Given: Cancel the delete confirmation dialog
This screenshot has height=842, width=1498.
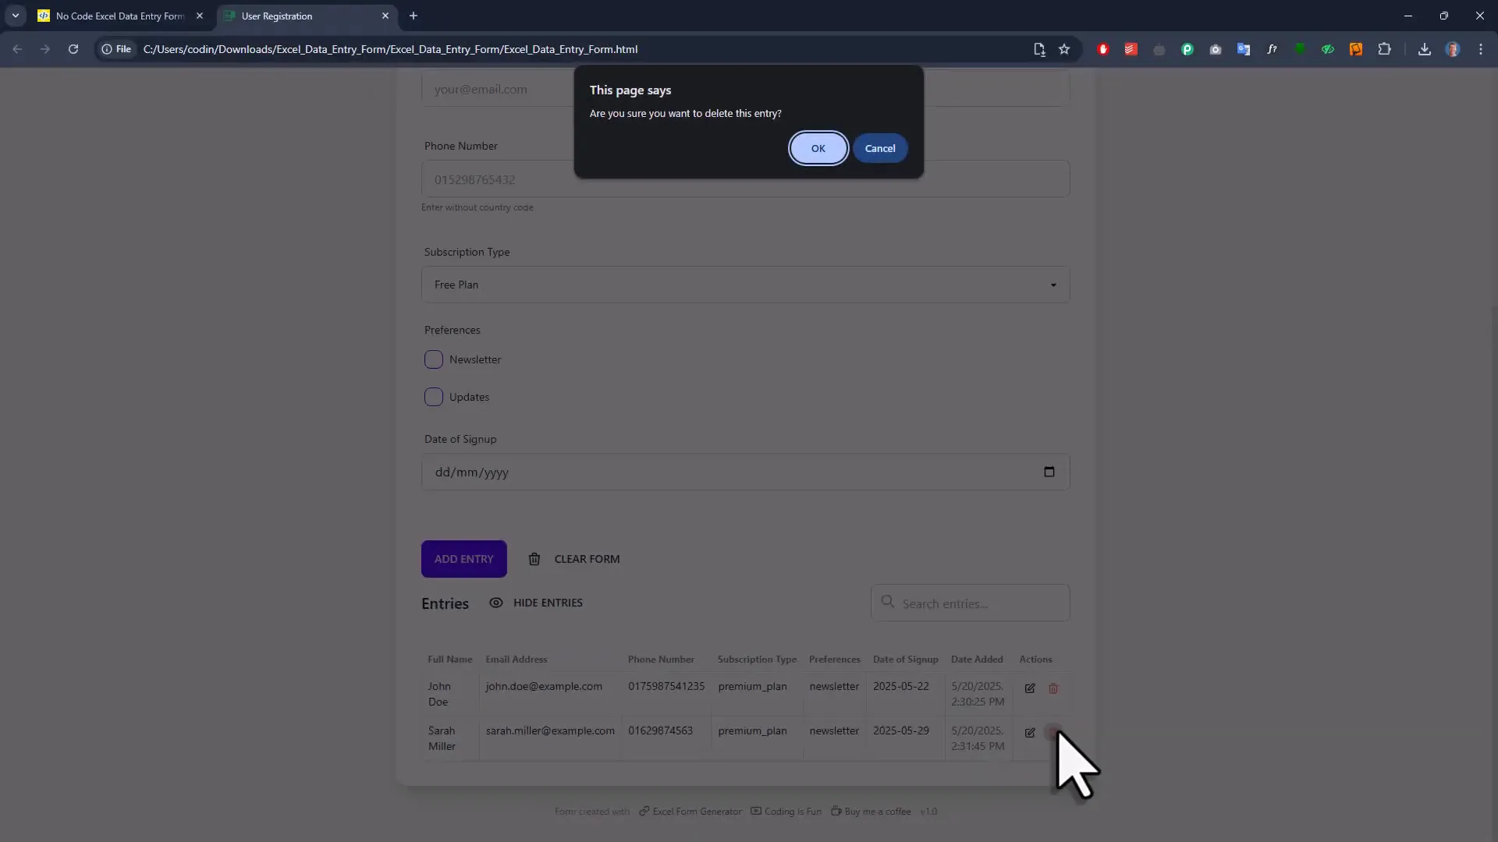Looking at the screenshot, I should coord(880,148).
